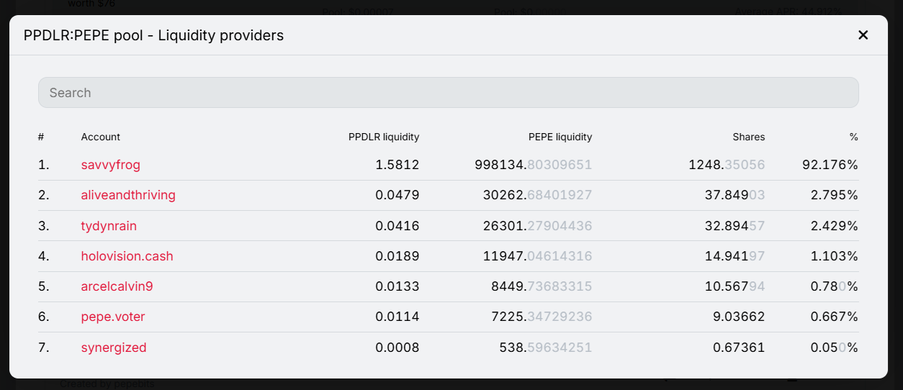The height and width of the screenshot is (390, 903).
Task: Select synergized's PEPE liquidity 538.59634251
Action: (x=546, y=348)
